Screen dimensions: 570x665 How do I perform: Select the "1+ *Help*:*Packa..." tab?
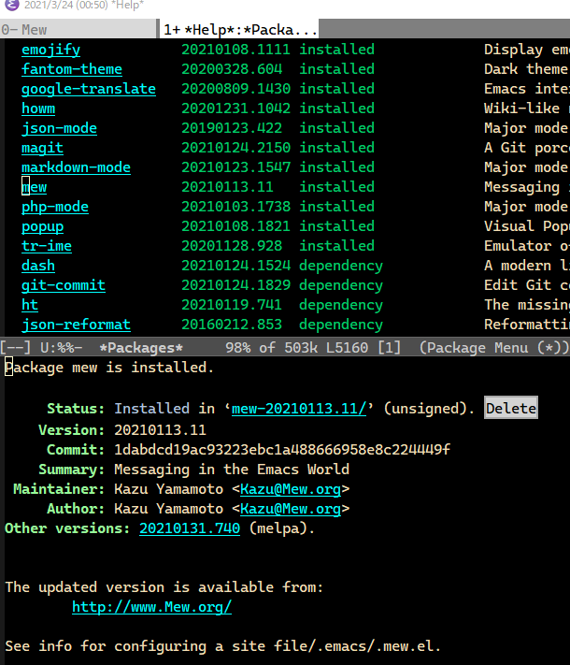click(239, 29)
